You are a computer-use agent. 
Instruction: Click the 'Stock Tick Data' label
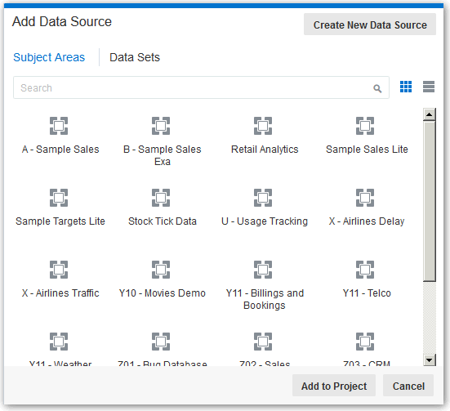[163, 221]
